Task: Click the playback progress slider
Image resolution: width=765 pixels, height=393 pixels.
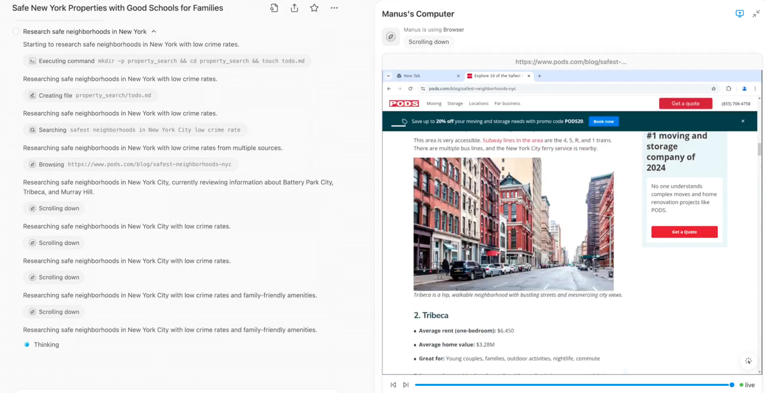Action: 571,385
